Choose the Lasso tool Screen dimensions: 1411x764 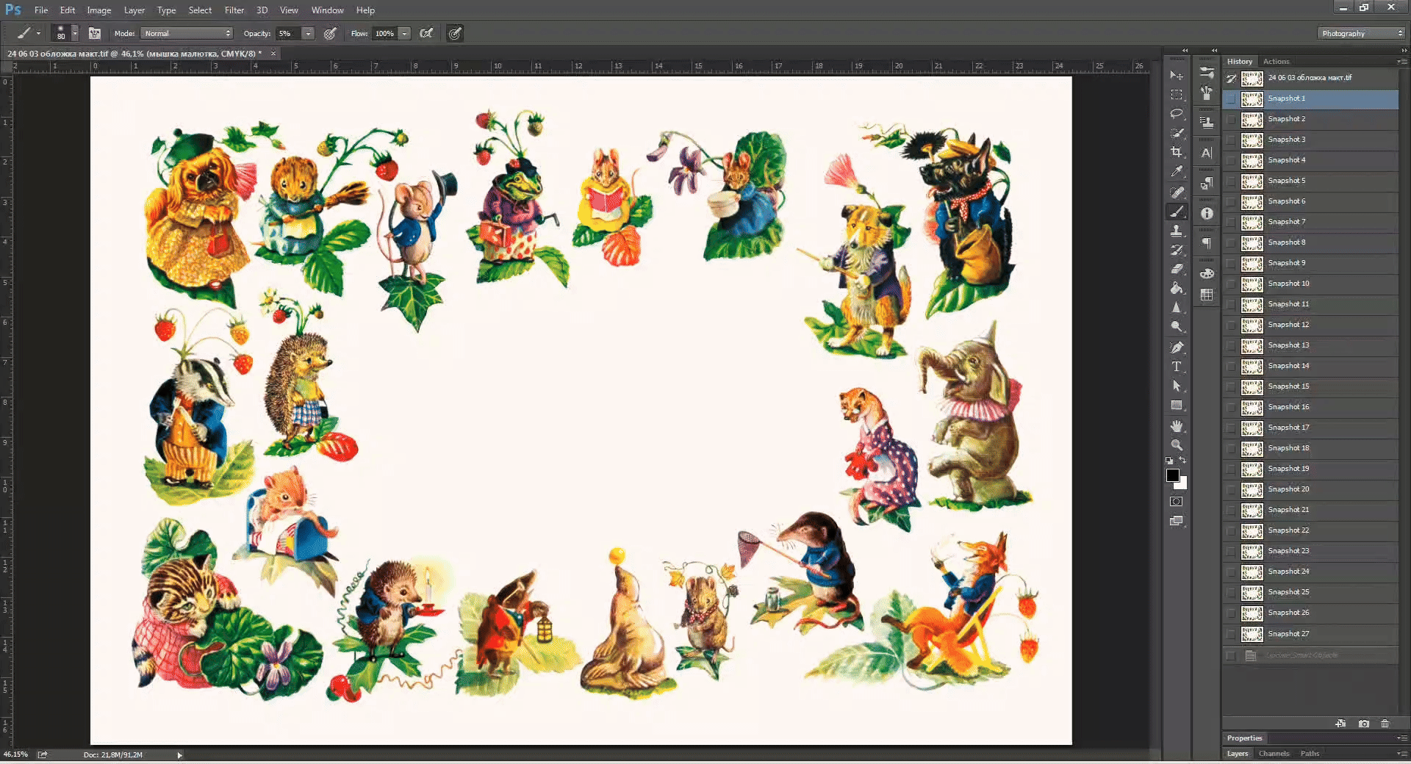click(1177, 114)
